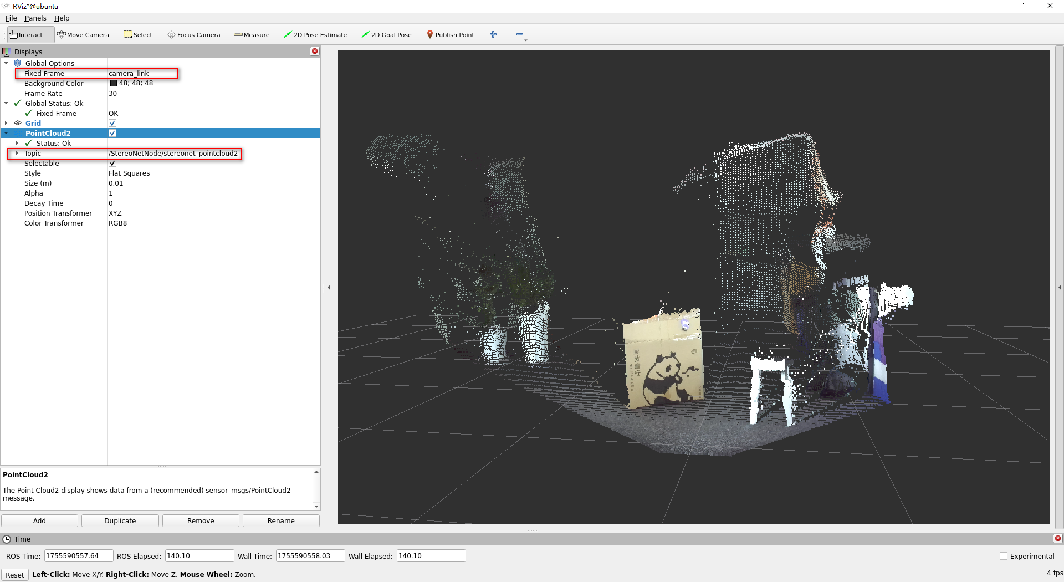This screenshot has width=1064, height=582.
Task: Expand the PointCloud2 Status: Ok node
Action: (x=17, y=143)
